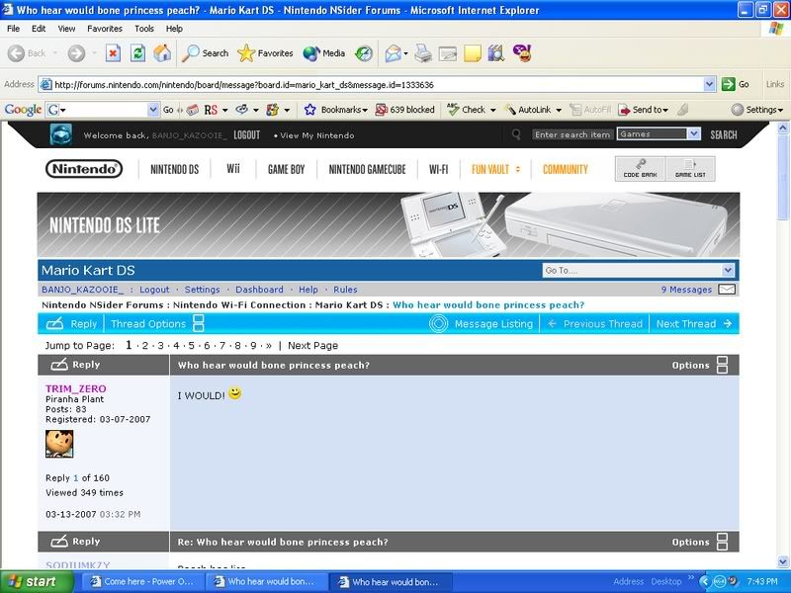Click the Mail envelope toolbar icon
The height and width of the screenshot is (593, 791).
point(393,53)
